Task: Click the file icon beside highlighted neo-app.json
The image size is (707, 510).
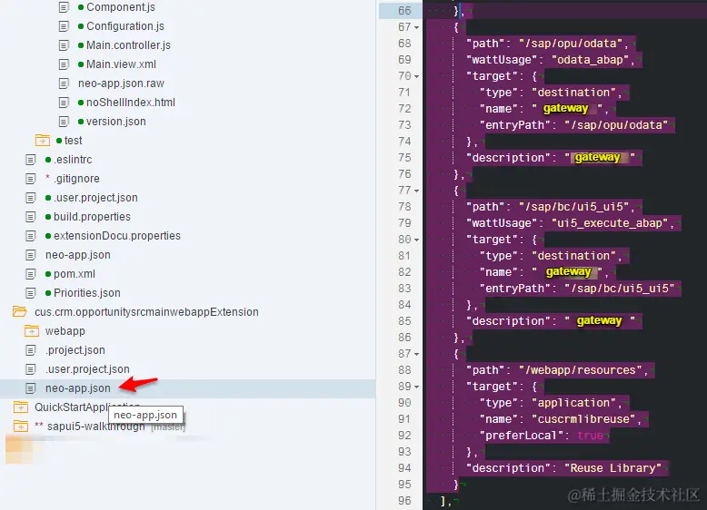Action: click(31, 388)
